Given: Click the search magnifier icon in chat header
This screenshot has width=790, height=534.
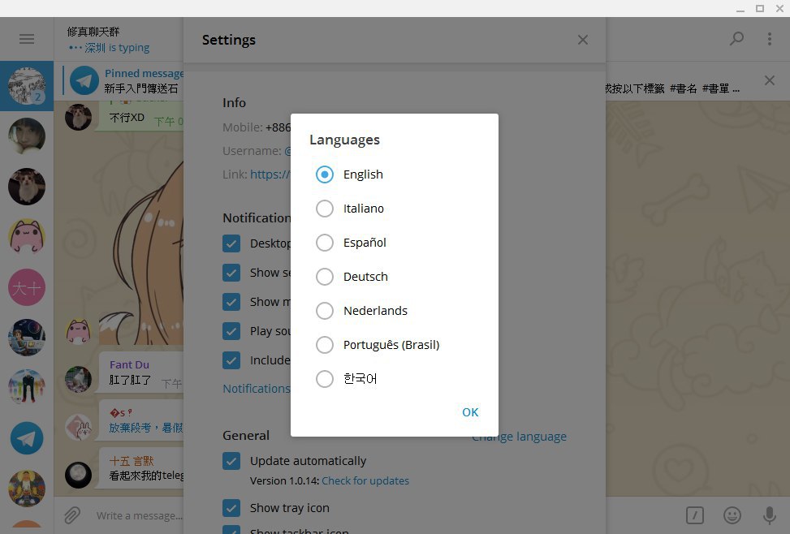Looking at the screenshot, I should pyautogui.click(x=736, y=39).
